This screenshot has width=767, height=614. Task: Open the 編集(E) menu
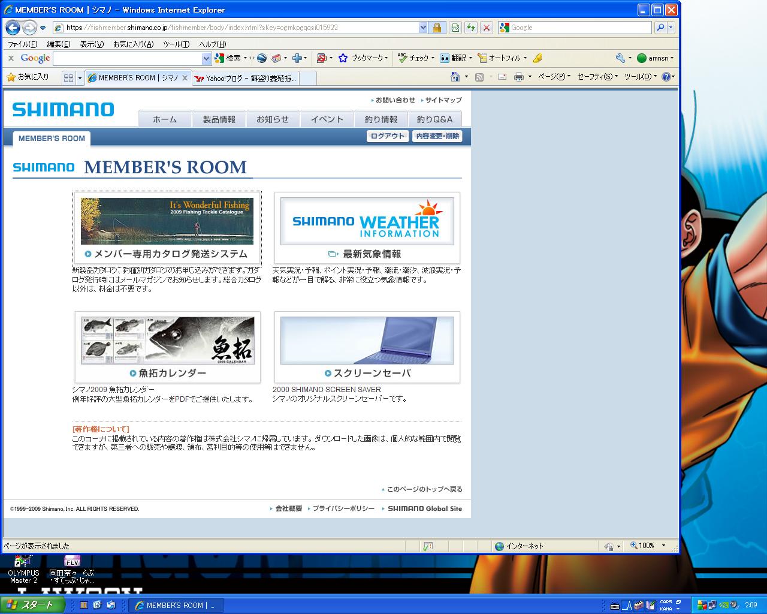(58, 44)
